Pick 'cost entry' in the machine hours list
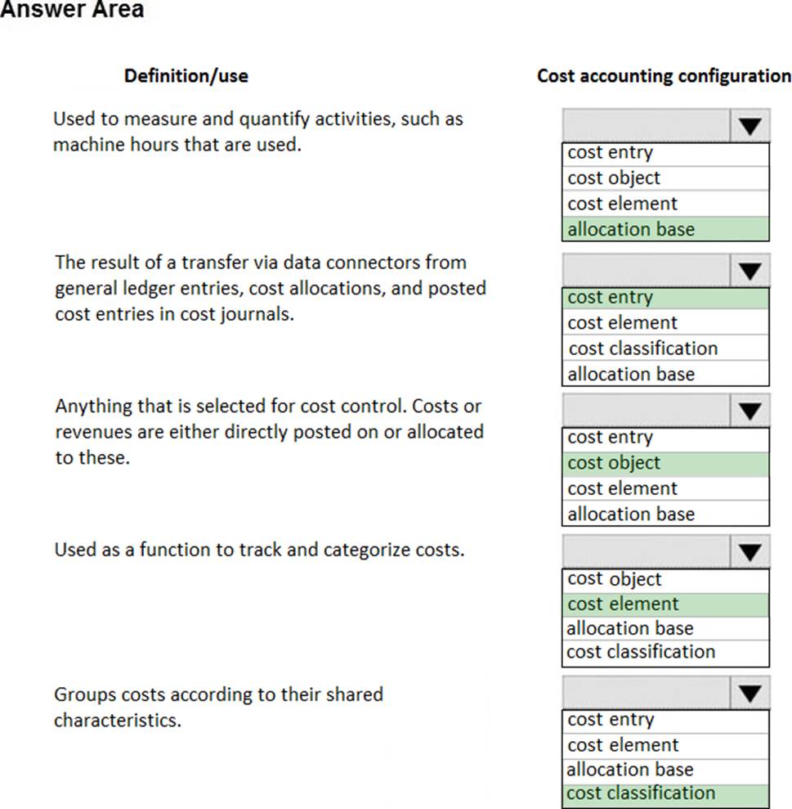Screen dimensions: 792x809 tap(610, 153)
